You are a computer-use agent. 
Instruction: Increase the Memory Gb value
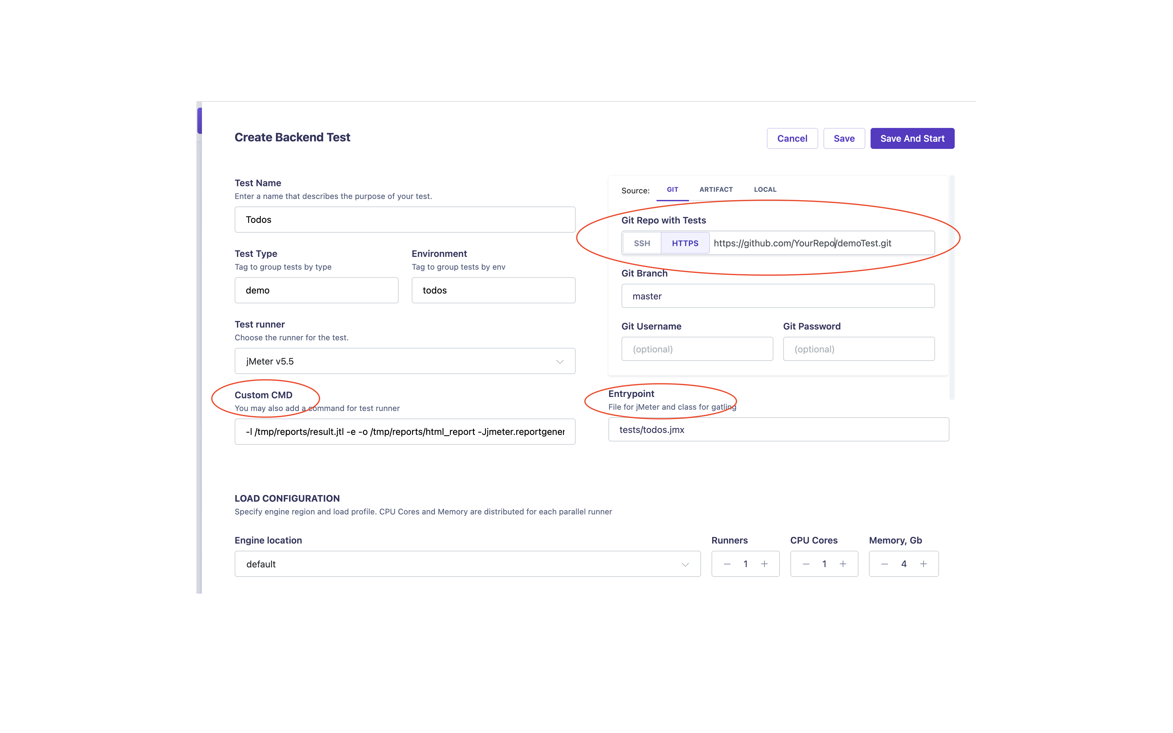923,564
